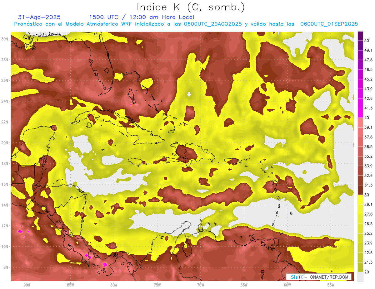Screen dimensions: 375x289
Task: Click the latitude axis label "16N"
Action: pos(5,184)
